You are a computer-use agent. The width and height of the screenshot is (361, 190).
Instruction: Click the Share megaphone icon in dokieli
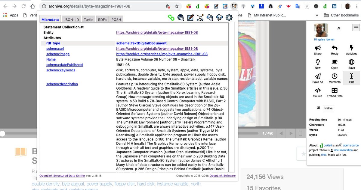318,48
